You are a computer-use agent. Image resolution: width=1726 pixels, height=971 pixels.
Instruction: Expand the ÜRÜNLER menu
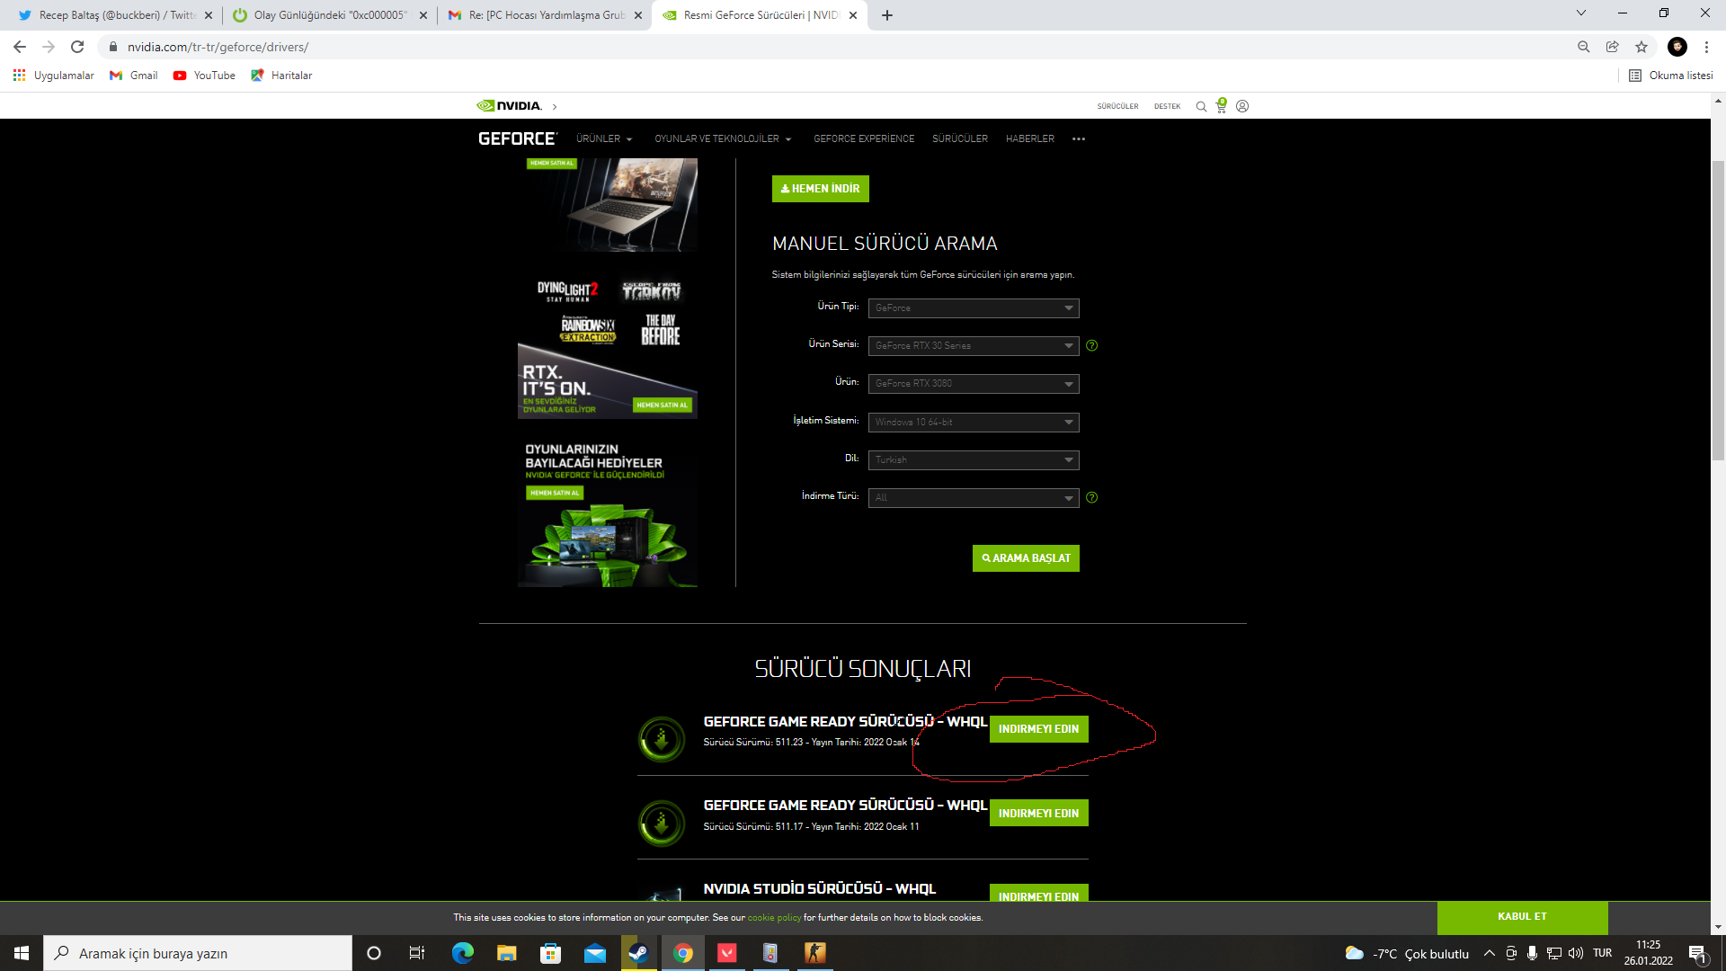tap(604, 138)
